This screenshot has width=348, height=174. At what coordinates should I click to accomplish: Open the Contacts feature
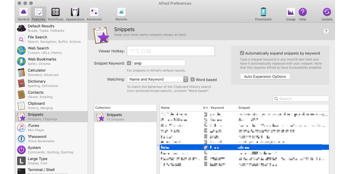coord(52,94)
